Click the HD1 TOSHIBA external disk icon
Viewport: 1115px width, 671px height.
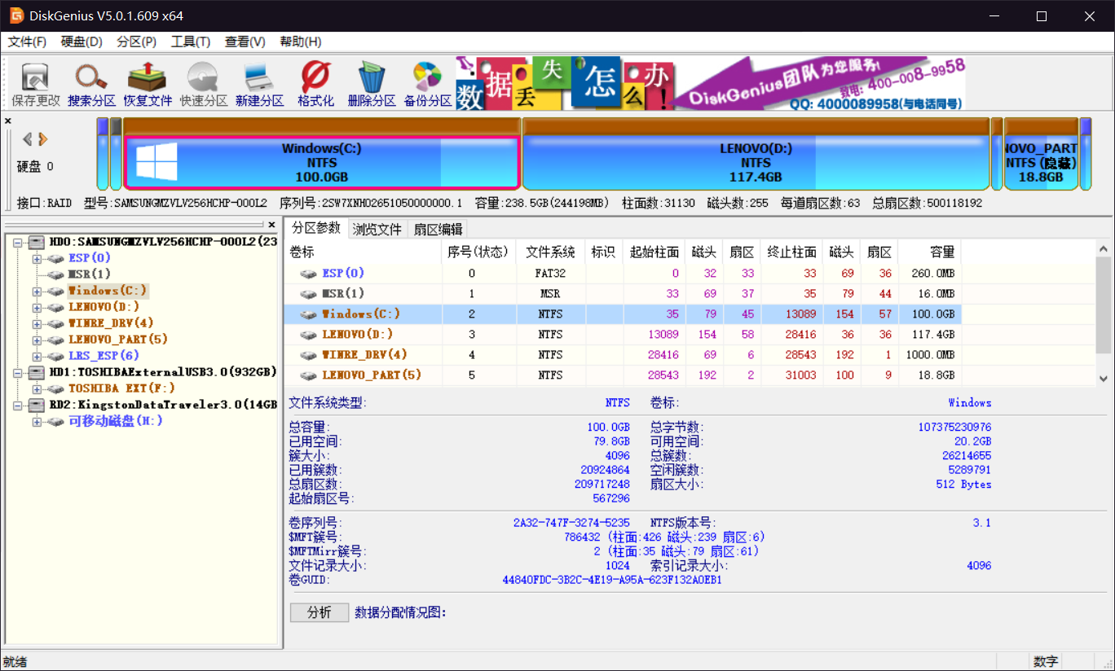click(37, 372)
